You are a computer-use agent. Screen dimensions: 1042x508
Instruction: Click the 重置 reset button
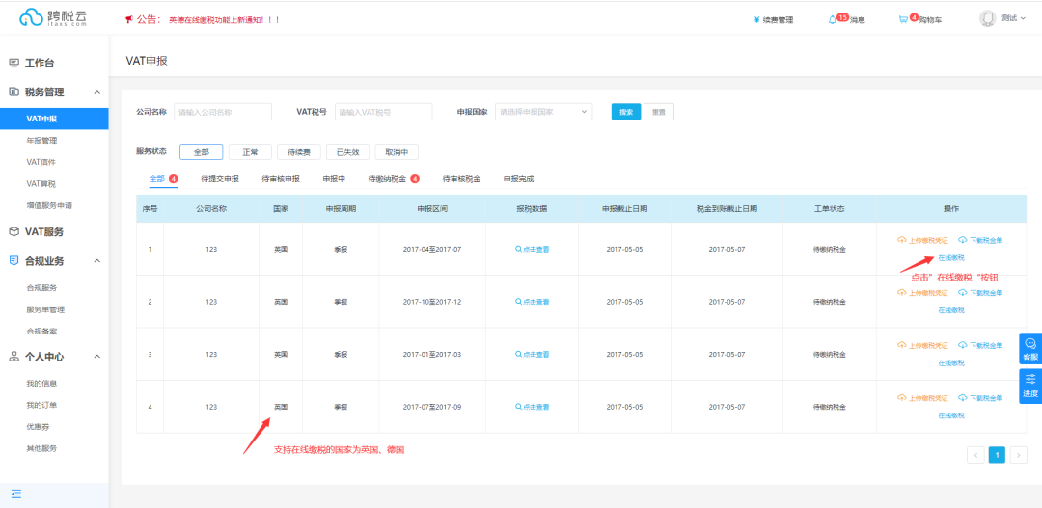[659, 112]
